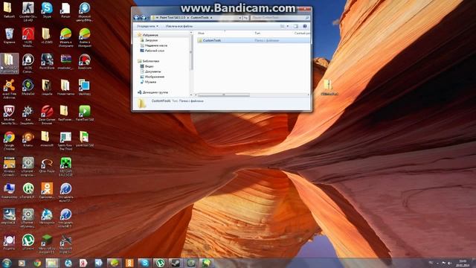This screenshot has width=476, height=268.
Task: Select the Google Chrome desktop shortcut
Action: click(x=9, y=141)
